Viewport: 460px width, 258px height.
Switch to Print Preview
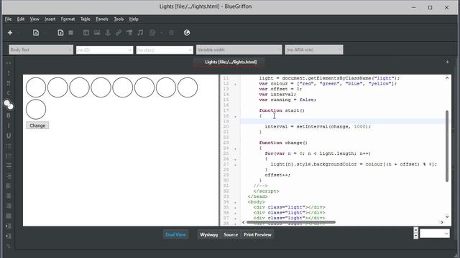coord(257,234)
